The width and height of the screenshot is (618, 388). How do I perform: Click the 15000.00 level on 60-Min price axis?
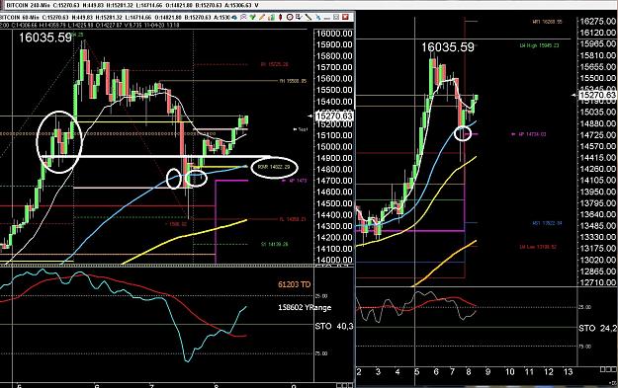pos(334,147)
